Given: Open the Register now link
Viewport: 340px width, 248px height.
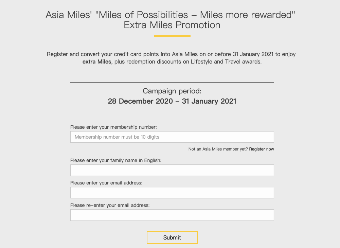Looking at the screenshot, I should click(262, 149).
